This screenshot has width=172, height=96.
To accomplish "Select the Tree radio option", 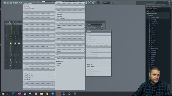I will pyautogui.click(x=58, y=65).
